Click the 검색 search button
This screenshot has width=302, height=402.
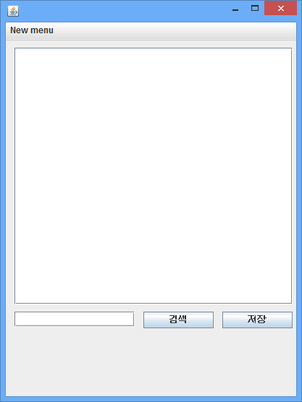pyautogui.click(x=178, y=320)
